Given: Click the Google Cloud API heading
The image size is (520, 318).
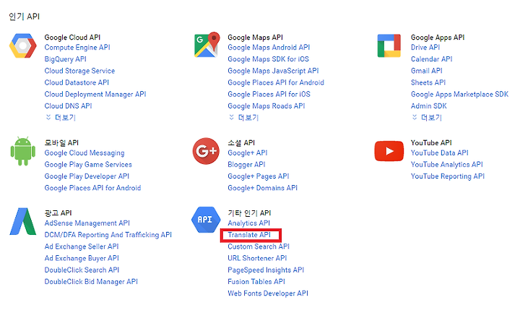Looking at the screenshot, I should point(72,37).
